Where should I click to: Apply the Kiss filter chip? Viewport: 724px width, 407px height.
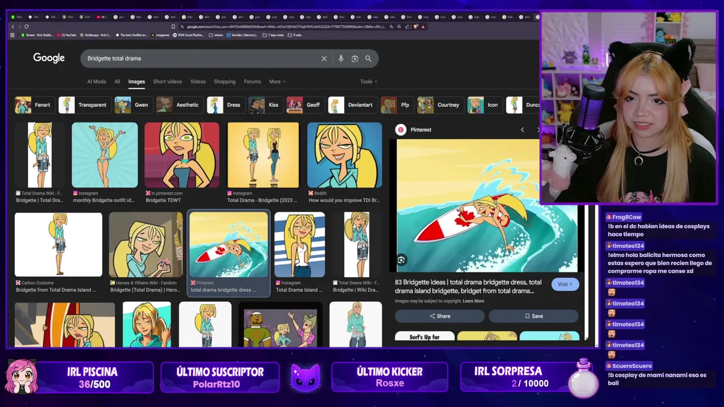click(x=266, y=105)
